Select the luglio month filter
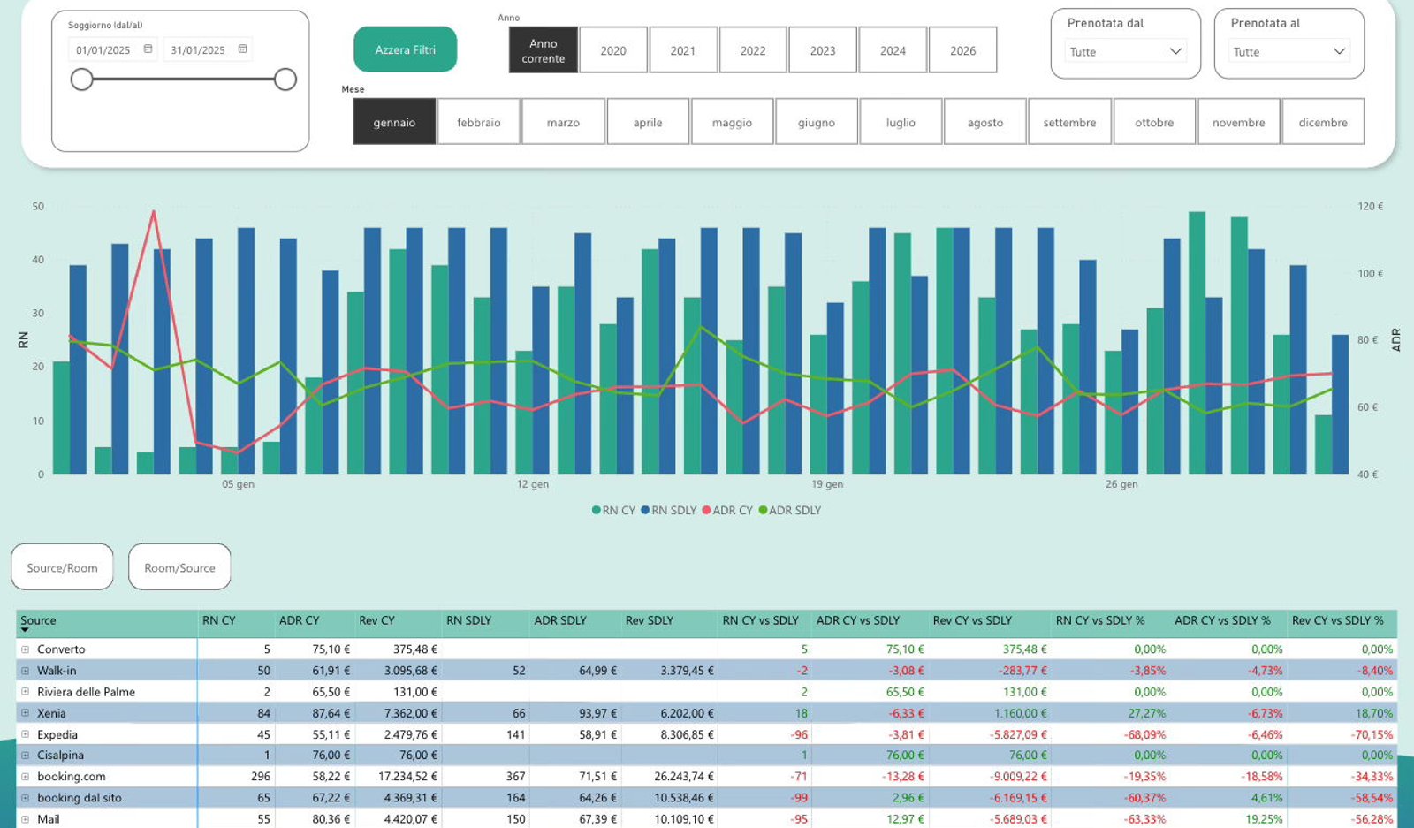Viewport: 1414px width, 828px height. point(901,122)
